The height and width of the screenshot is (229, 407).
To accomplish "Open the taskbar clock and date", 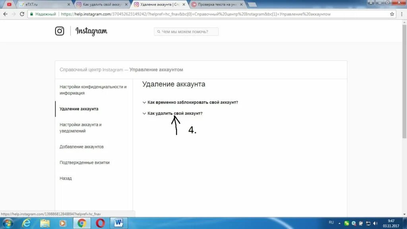I will pos(391,223).
